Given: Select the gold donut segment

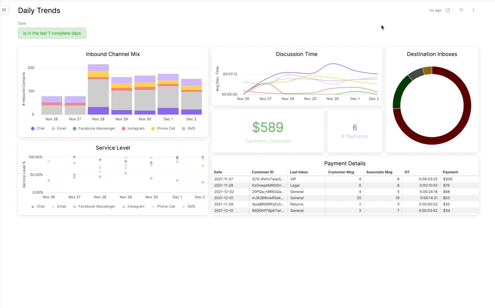Looking at the screenshot, I should coord(427,70).
